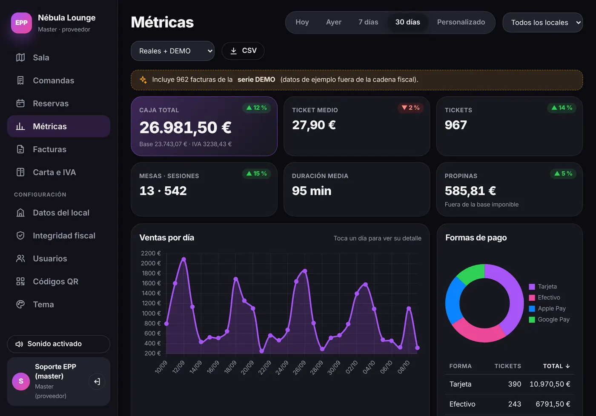Click the logout icon next to Soporte EPP

tap(97, 382)
